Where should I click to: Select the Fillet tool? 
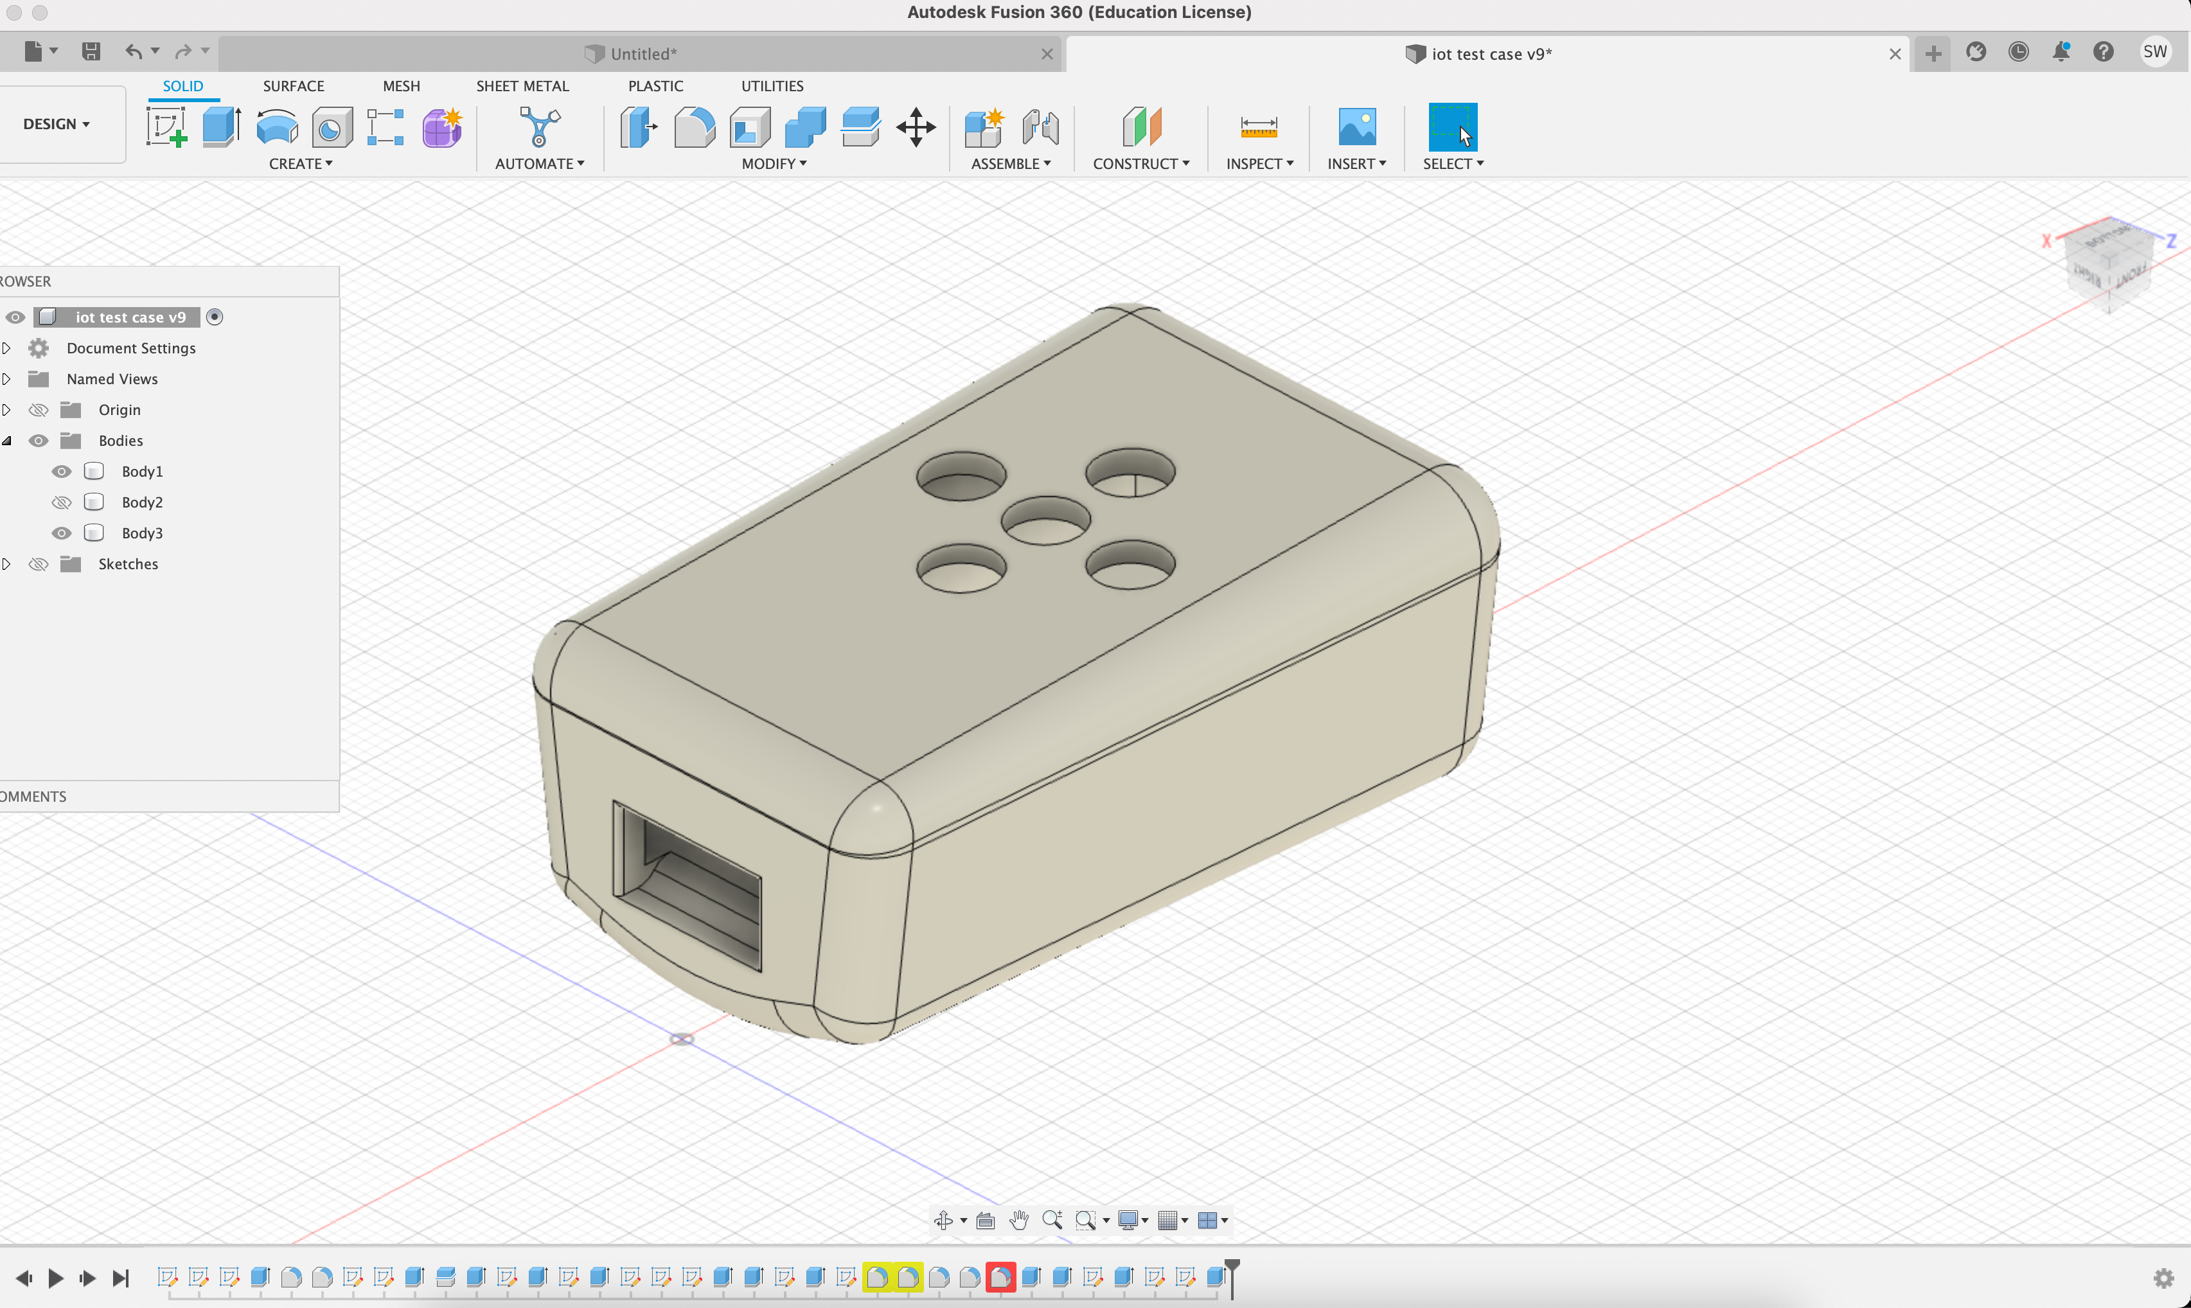[x=695, y=127]
